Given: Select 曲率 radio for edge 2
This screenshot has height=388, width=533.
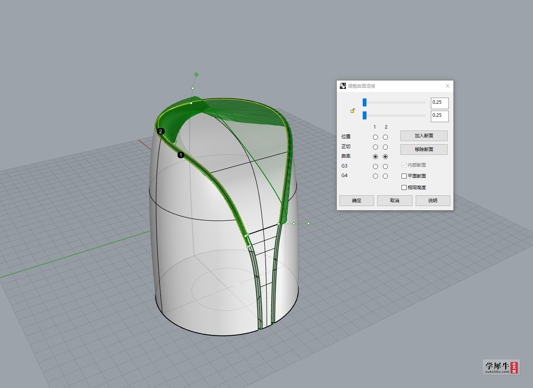Looking at the screenshot, I should coord(385,156).
